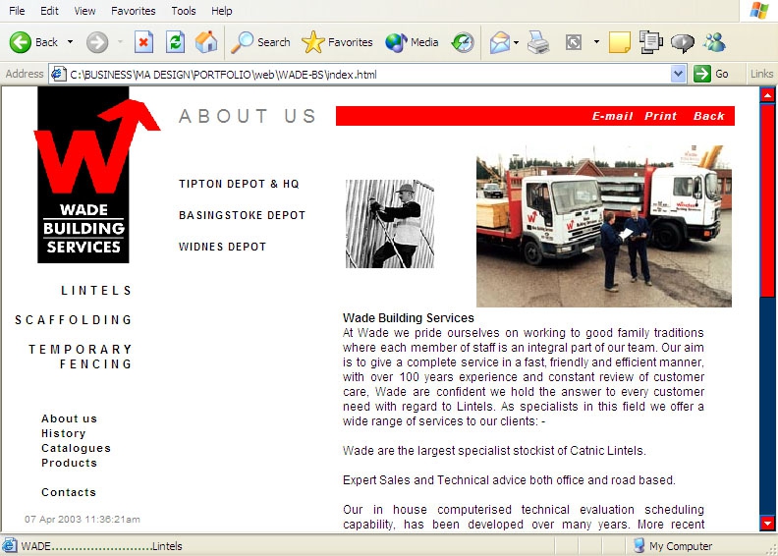Image resolution: width=778 pixels, height=556 pixels.
Task: Click the Print link in red banner
Action: pyautogui.click(x=660, y=116)
